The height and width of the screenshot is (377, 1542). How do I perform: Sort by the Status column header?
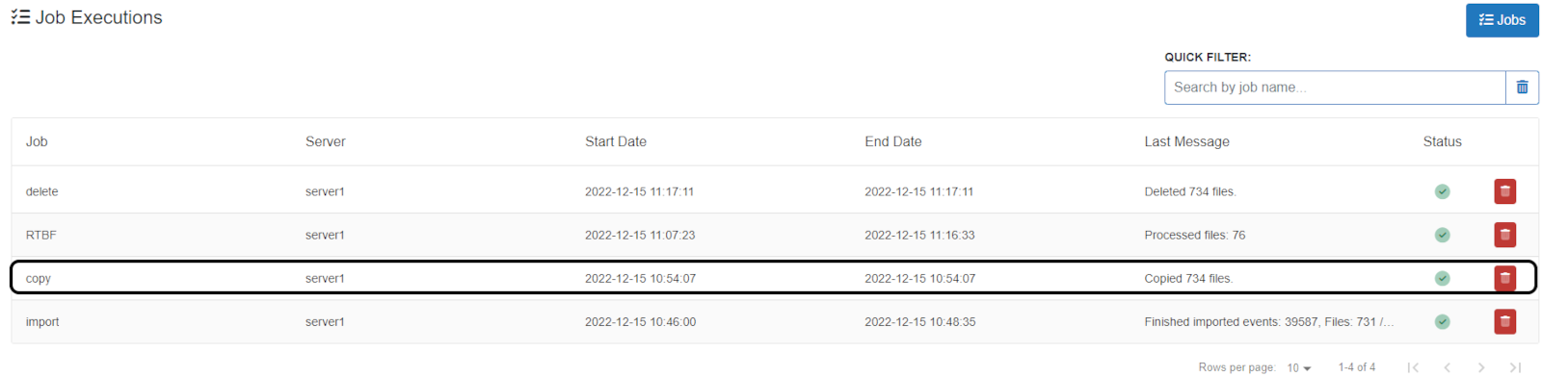pyautogui.click(x=1442, y=141)
